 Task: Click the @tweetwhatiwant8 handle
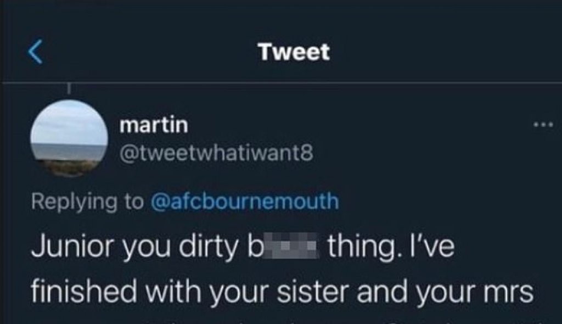(216, 153)
